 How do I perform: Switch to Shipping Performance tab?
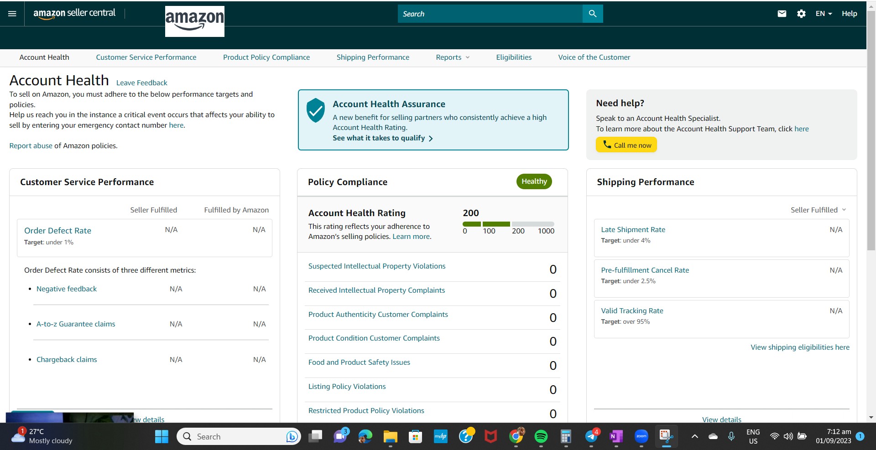point(373,57)
